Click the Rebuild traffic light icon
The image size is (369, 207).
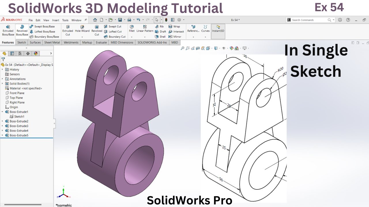(x=166, y=20)
